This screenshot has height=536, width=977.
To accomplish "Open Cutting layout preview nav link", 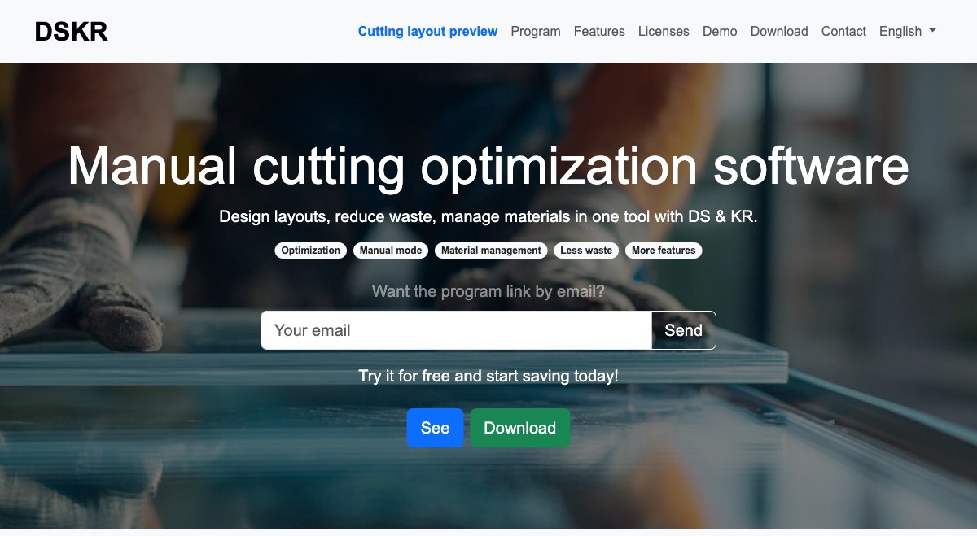I will click(x=427, y=31).
